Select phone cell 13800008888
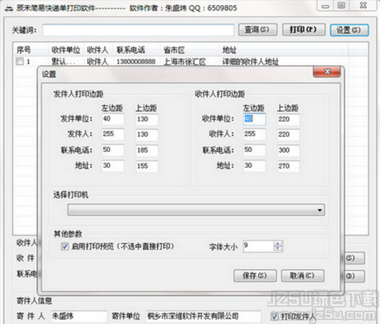Screen dimensions: 380x324 click(x=136, y=62)
